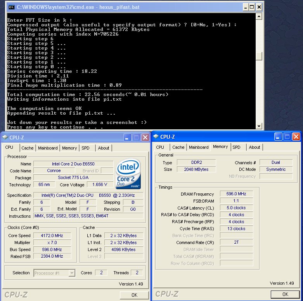Click the Multiplier value x 7.0
The width and height of the screenshot is (303, 301).
point(52,243)
